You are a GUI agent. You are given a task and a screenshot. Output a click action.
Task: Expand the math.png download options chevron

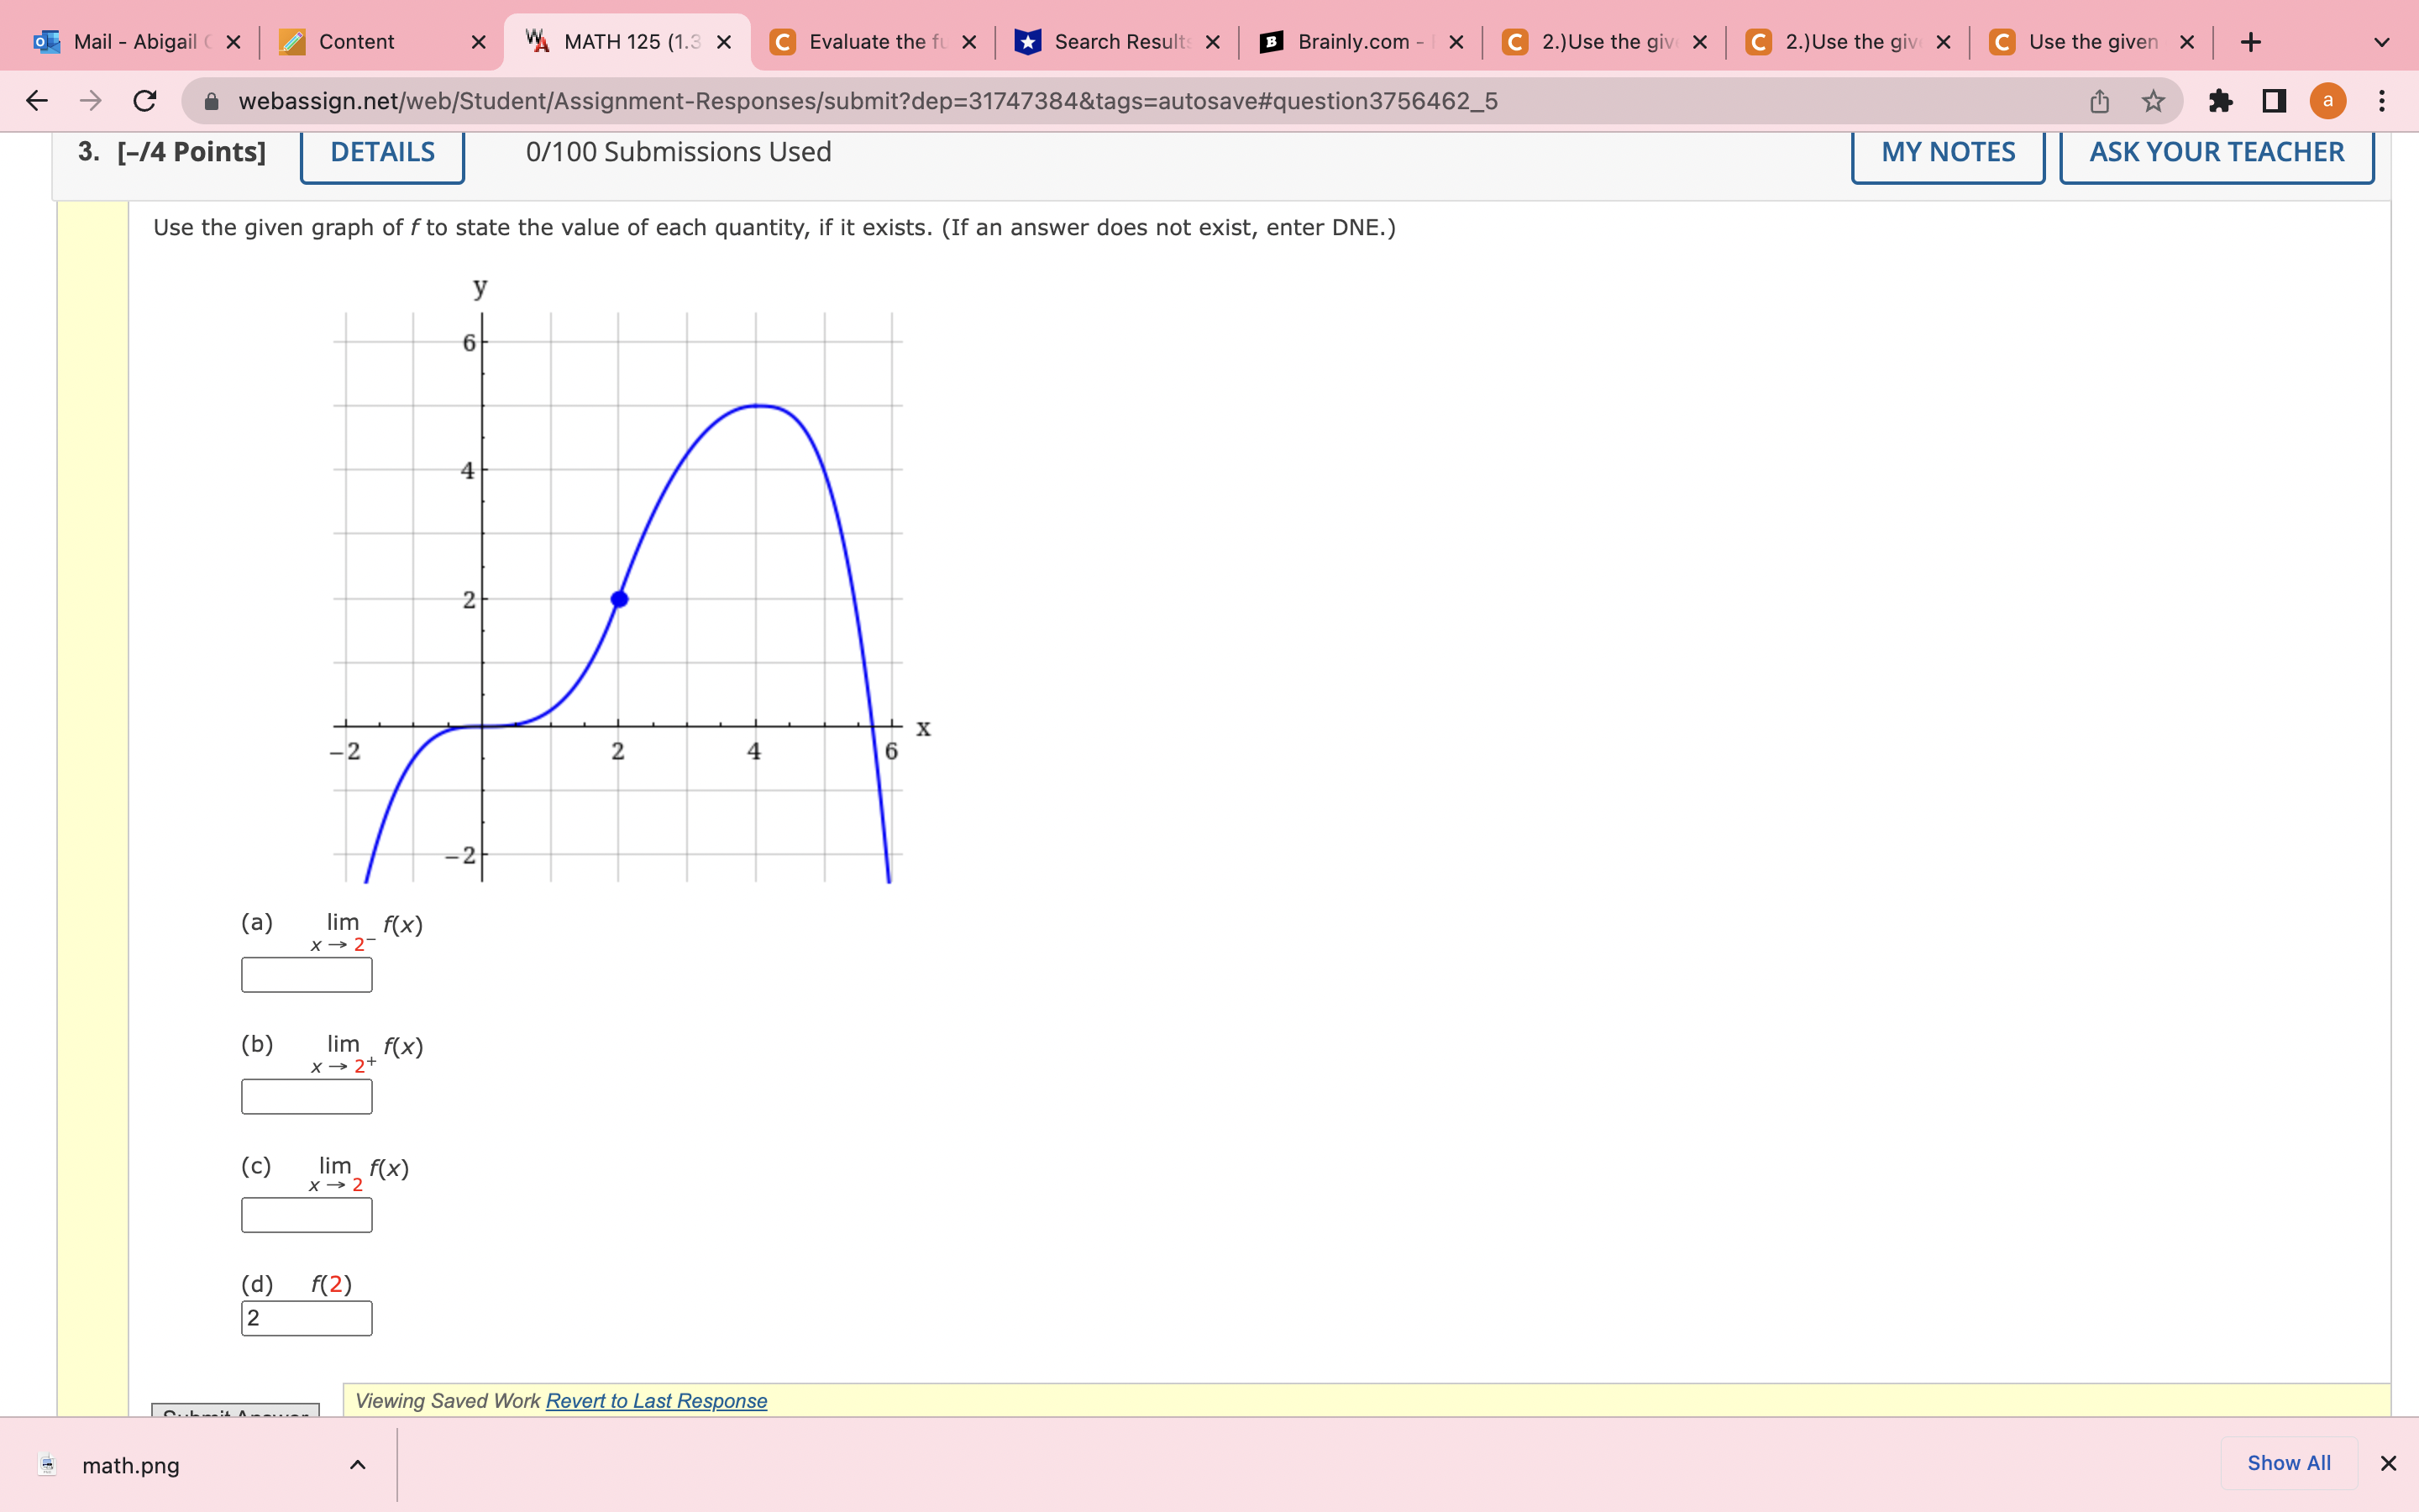(x=357, y=1464)
